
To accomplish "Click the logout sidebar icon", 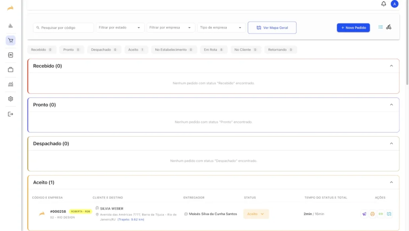I will (x=10, y=114).
